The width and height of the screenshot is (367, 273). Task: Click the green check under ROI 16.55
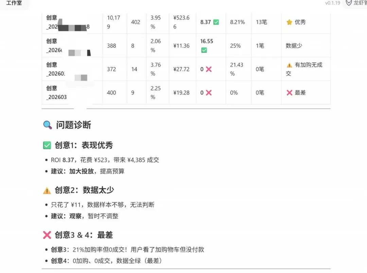click(x=204, y=50)
